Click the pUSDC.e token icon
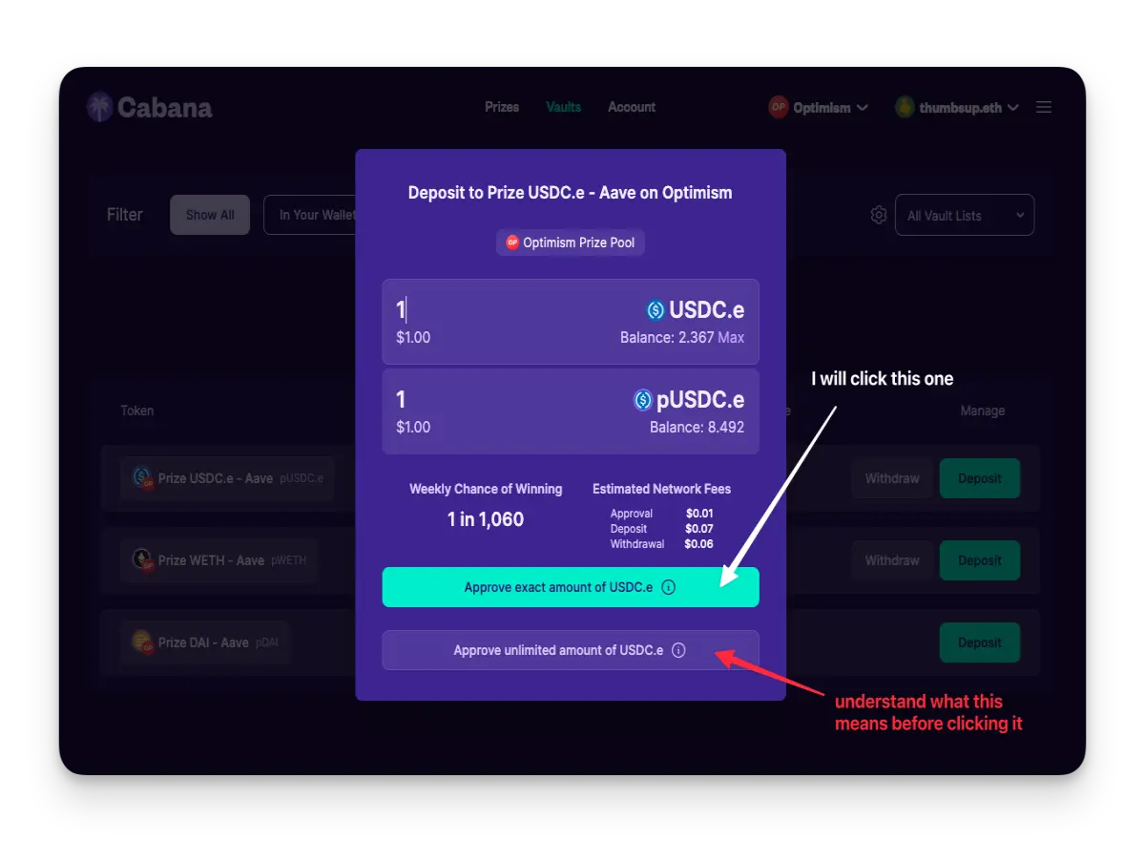 (643, 400)
